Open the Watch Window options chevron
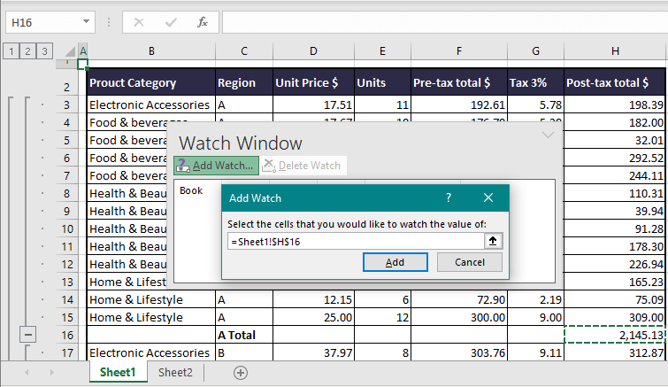 click(x=548, y=135)
